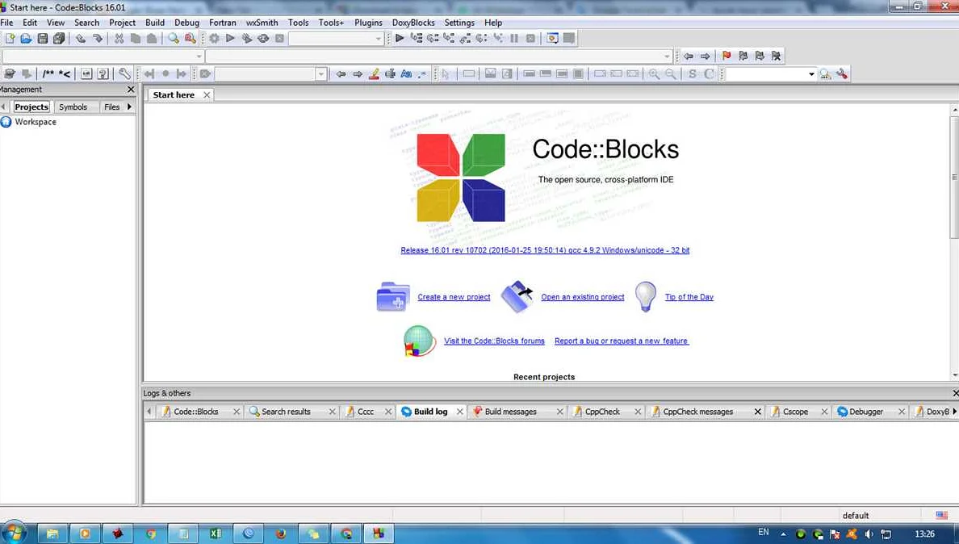Screen dimensions: 959x544
Task: Toggle a bookmark using the flag icon
Action: [x=726, y=56]
